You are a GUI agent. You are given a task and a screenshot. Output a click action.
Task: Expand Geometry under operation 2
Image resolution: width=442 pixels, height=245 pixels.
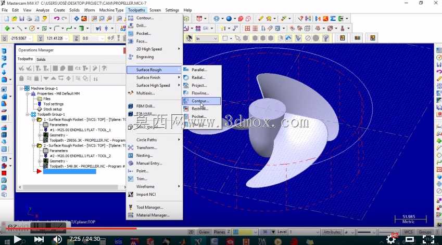(40, 161)
